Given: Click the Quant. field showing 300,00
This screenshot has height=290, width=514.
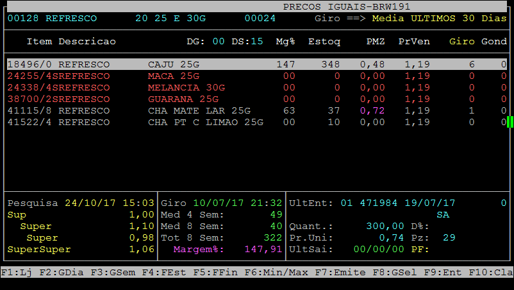Looking at the screenshot, I should [385, 226].
